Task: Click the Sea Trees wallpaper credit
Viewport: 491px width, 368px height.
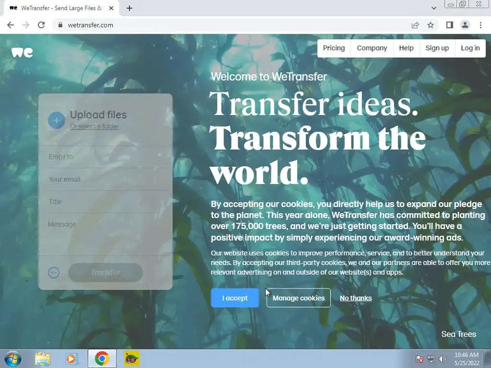Action: click(x=459, y=334)
